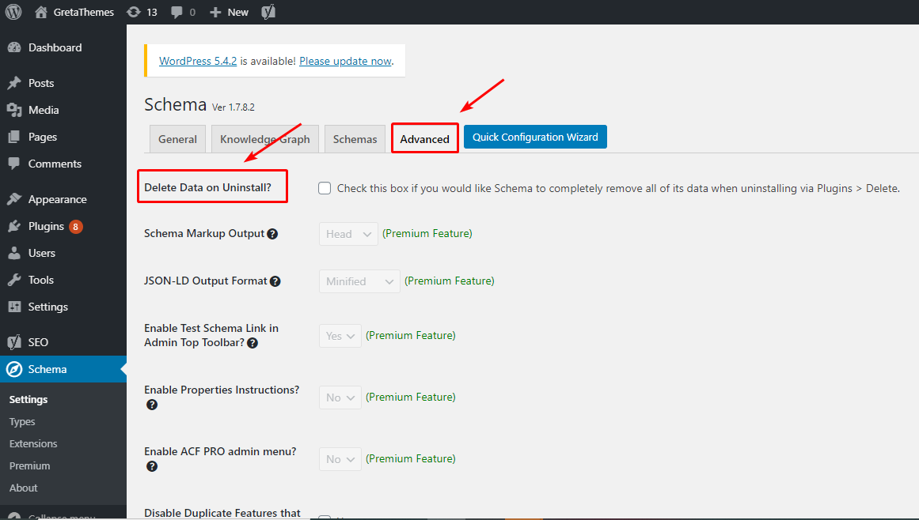Click the Schema compass icon

(14, 369)
